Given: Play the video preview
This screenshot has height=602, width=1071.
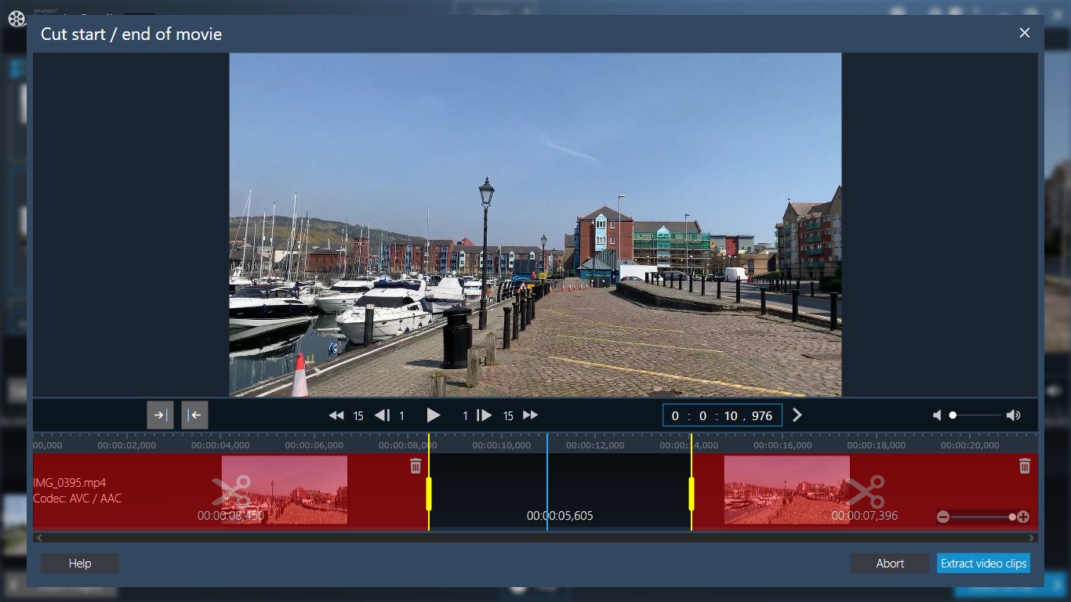Looking at the screenshot, I should click(434, 415).
